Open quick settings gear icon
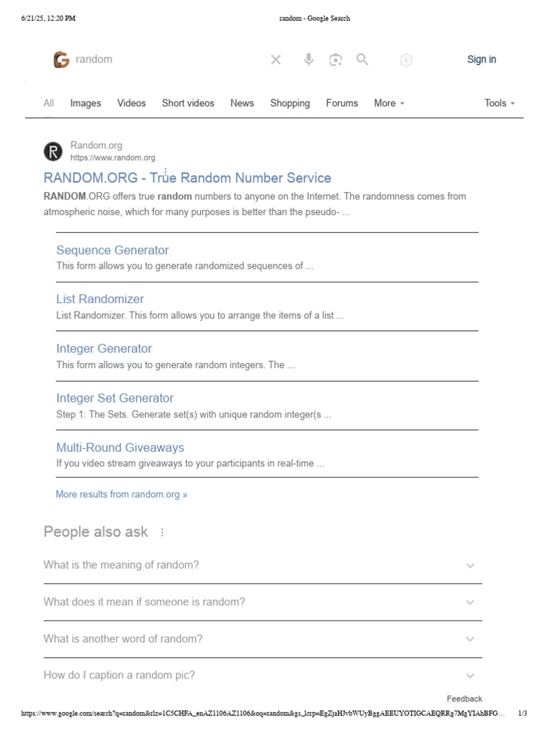The image size is (549, 732). [x=406, y=61]
